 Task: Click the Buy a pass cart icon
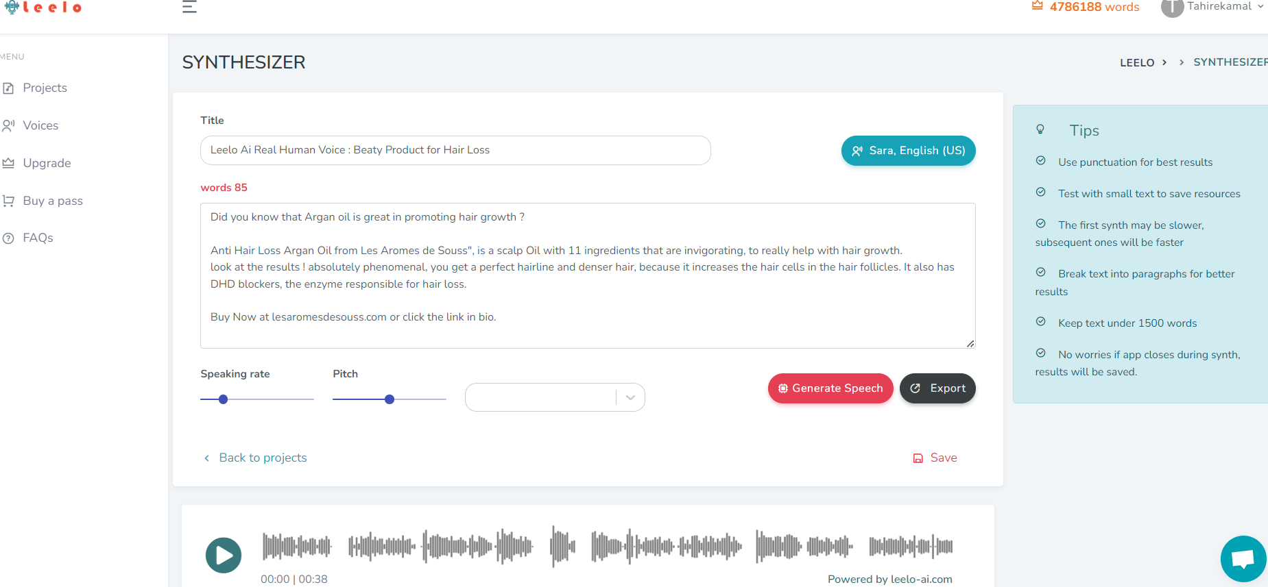(8, 201)
